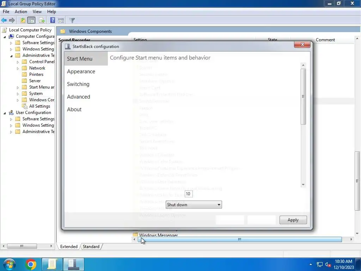
Task: Show hidden tray icons arrow
Action: tap(311, 264)
